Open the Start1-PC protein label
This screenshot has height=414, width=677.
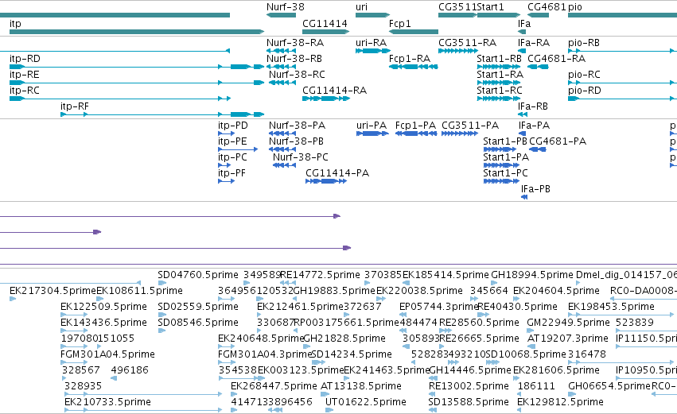(506, 173)
